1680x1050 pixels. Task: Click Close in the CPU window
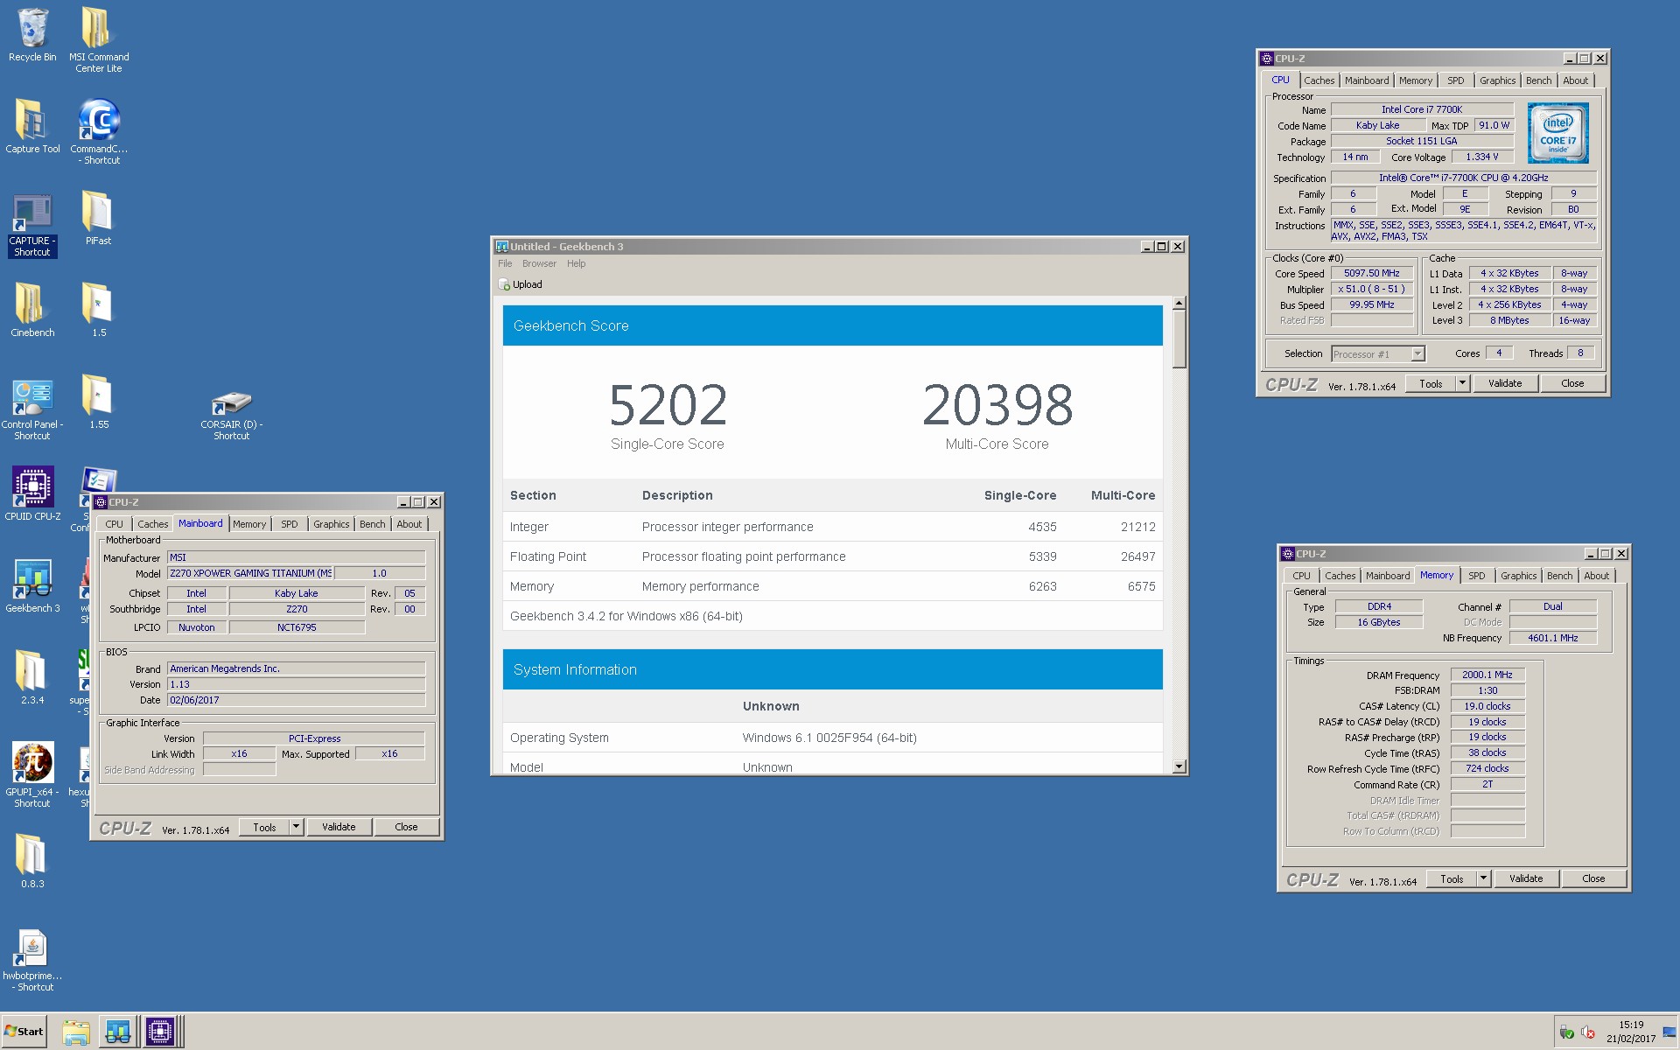pos(1572,383)
